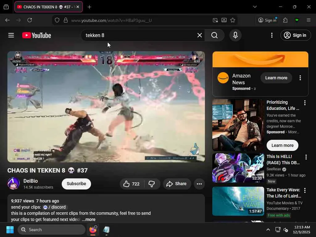
Task: Open options for This Is HELL! video
Action: pos(306,157)
